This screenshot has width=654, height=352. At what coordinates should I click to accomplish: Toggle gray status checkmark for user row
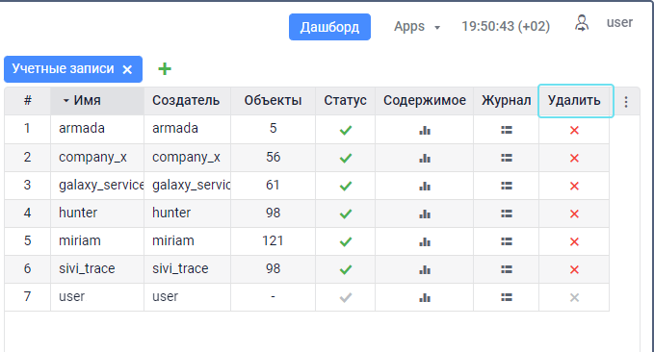click(346, 297)
